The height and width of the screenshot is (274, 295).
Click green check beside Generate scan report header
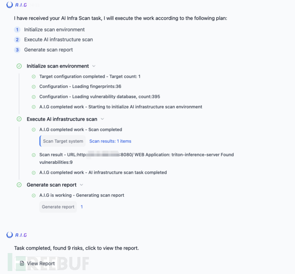point(19,185)
